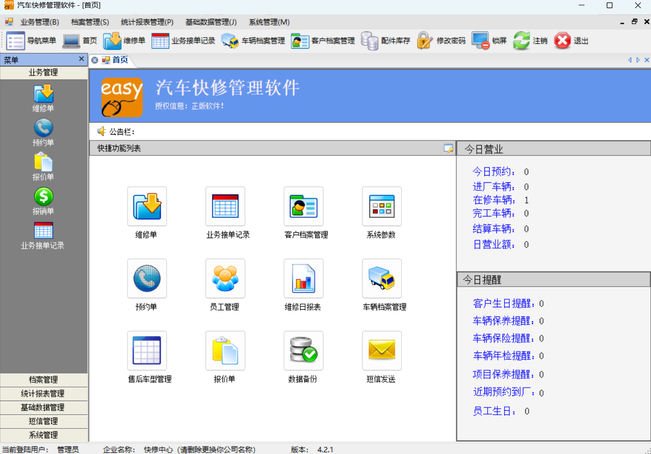Image resolution: width=651 pixels, height=454 pixels.
Task: Open 售后车型管理 quick icon
Action: 147,351
